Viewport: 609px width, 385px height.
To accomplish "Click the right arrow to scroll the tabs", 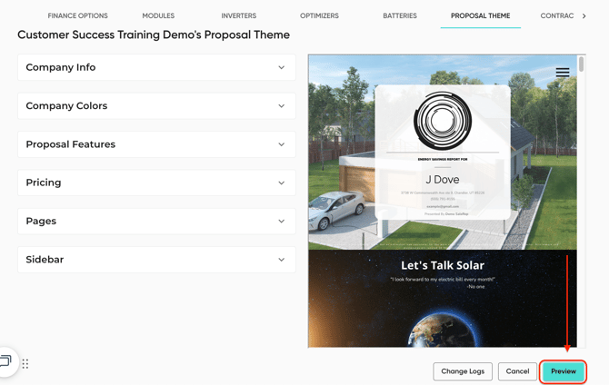I will click(x=584, y=16).
